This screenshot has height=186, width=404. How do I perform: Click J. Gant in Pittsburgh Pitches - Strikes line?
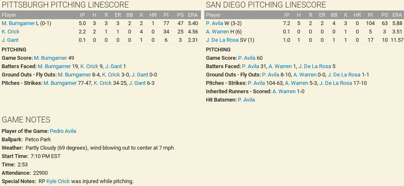click(x=137, y=83)
